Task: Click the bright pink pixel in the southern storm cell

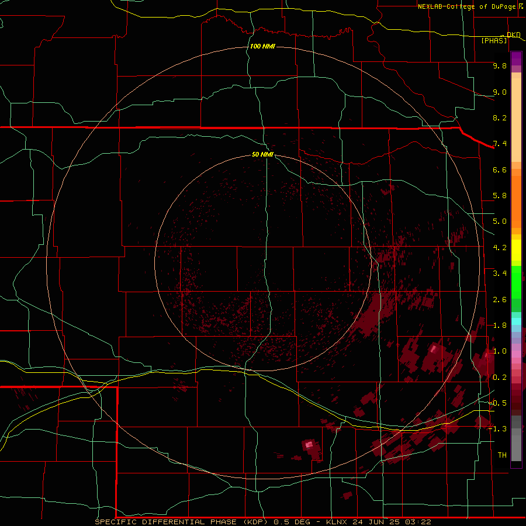Action: (309, 445)
